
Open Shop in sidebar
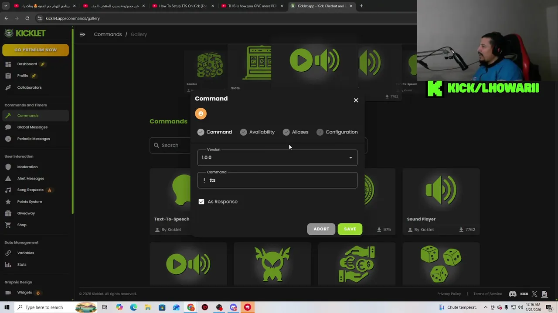click(22, 225)
